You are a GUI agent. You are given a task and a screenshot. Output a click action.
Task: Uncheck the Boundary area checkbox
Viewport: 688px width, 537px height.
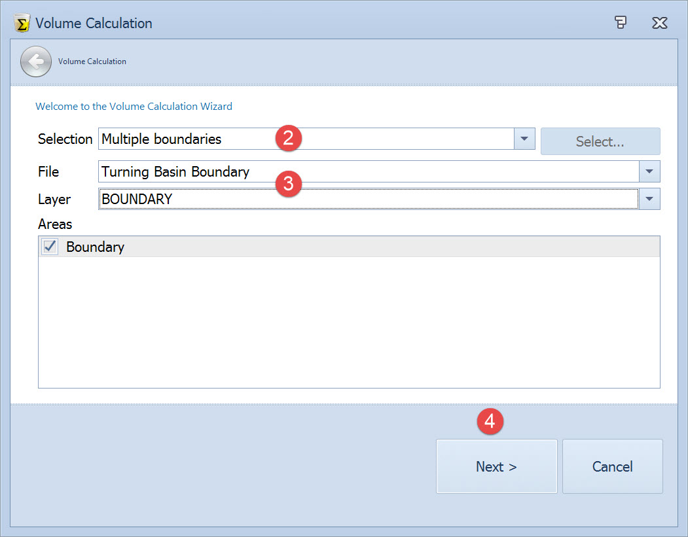point(50,247)
